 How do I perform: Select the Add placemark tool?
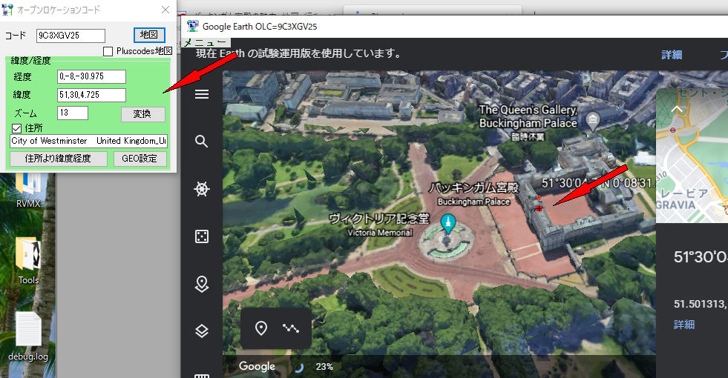[261, 328]
